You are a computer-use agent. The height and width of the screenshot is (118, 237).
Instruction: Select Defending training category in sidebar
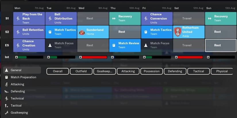tap(22, 91)
